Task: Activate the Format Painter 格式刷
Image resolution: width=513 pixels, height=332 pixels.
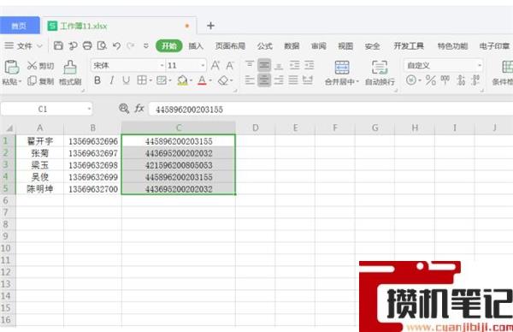Action: click(x=70, y=73)
